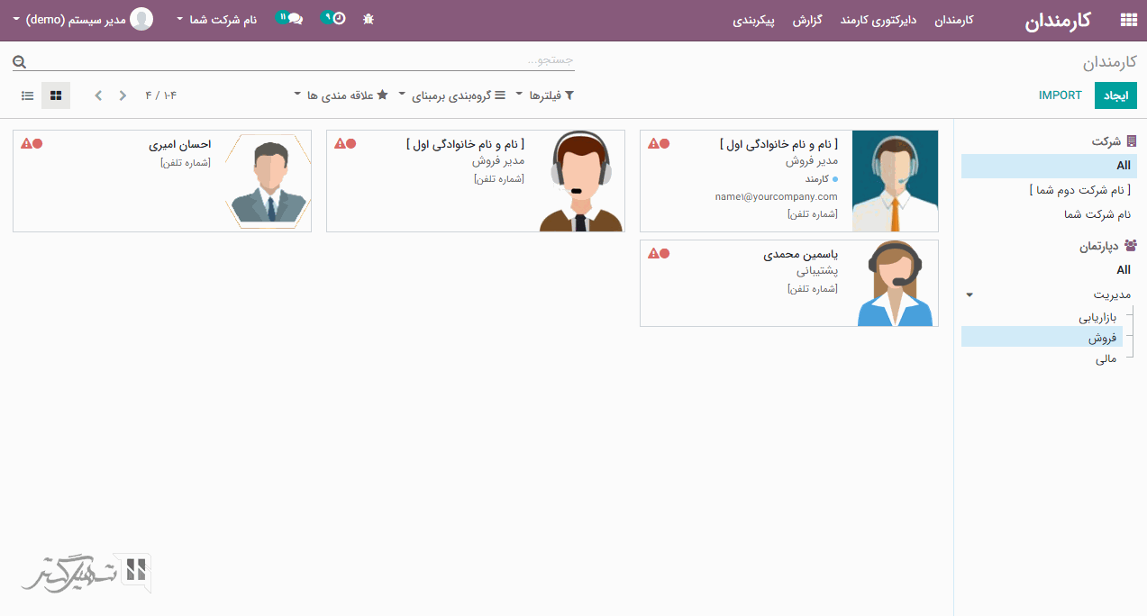Click the IMPORT button
The height and width of the screenshot is (616, 1147).
pyautogui.click(x=1061, y=95)
